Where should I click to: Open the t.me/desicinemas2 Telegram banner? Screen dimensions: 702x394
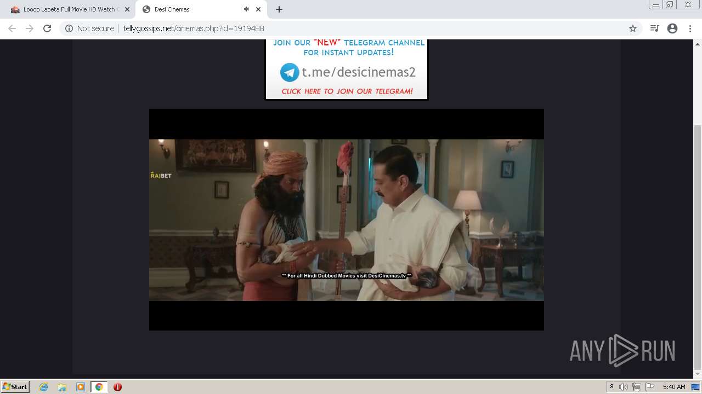[x=347, y=69]
